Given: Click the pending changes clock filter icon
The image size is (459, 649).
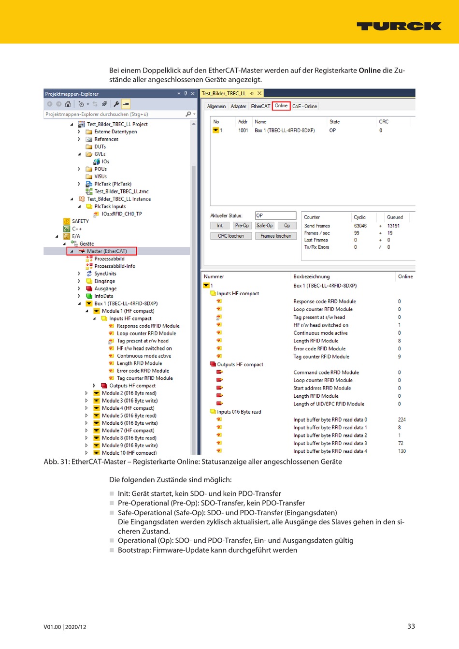Looking at the screenshot, I should [x=81, y=104].
